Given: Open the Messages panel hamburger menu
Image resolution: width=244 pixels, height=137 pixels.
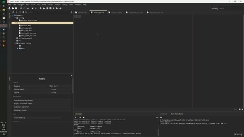Looking at the screenshot, I should pos(157,118).
